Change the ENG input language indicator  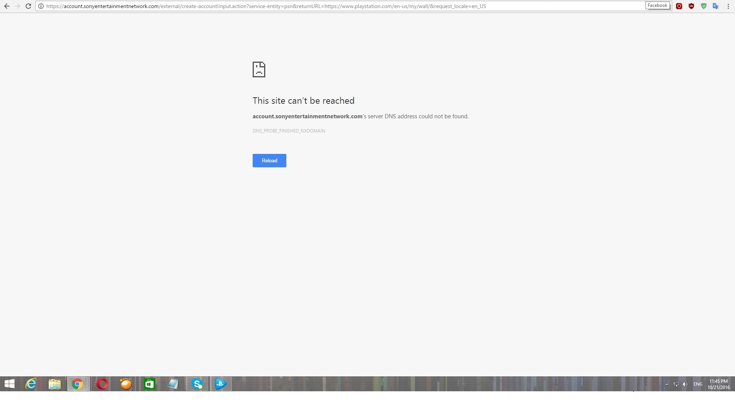pyautogui.click(x=698, y=384)
